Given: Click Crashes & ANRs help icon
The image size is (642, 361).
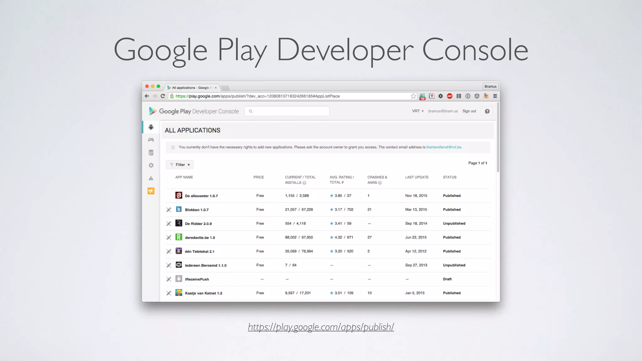Looking at the screenshot, I should pyautogui.click(x=380, y=183).
